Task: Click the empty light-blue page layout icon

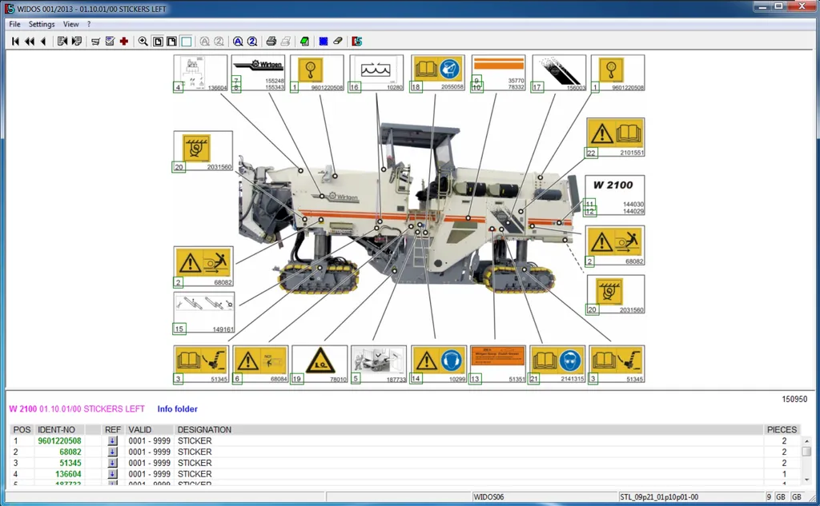Action: pos(186,42)
